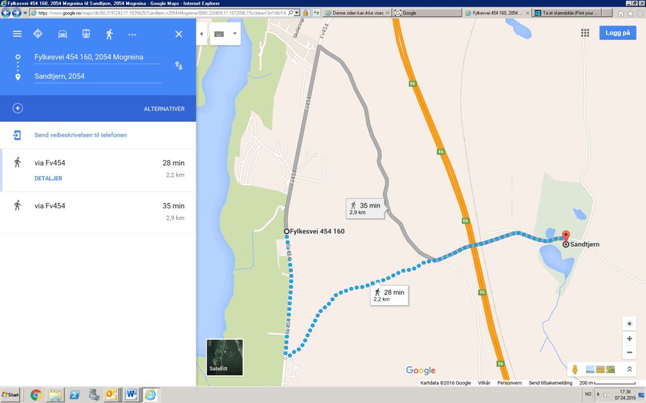Edit the destination Sandtjern field
The image size is (646, 403).
pos(98,76)
